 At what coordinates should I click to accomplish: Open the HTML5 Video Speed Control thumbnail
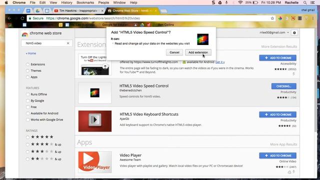[95, 93]
